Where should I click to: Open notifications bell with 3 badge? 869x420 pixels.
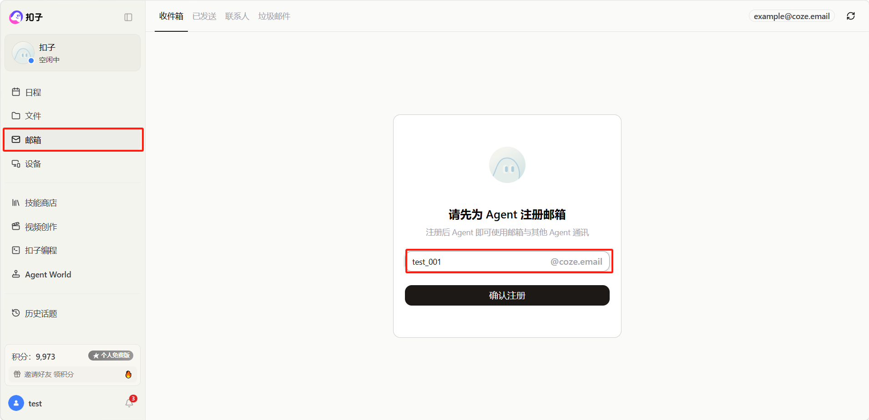coord(130,402)
